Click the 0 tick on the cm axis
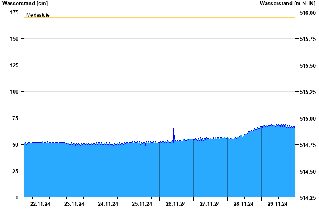The height and width of the screenshot is (219, 319). [17, 197]
